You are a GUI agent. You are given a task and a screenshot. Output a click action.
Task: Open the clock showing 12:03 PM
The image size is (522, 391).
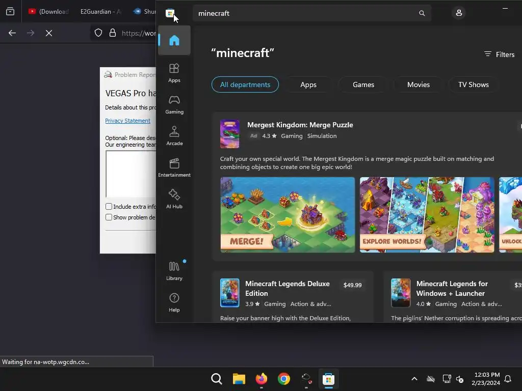(486, 379)
